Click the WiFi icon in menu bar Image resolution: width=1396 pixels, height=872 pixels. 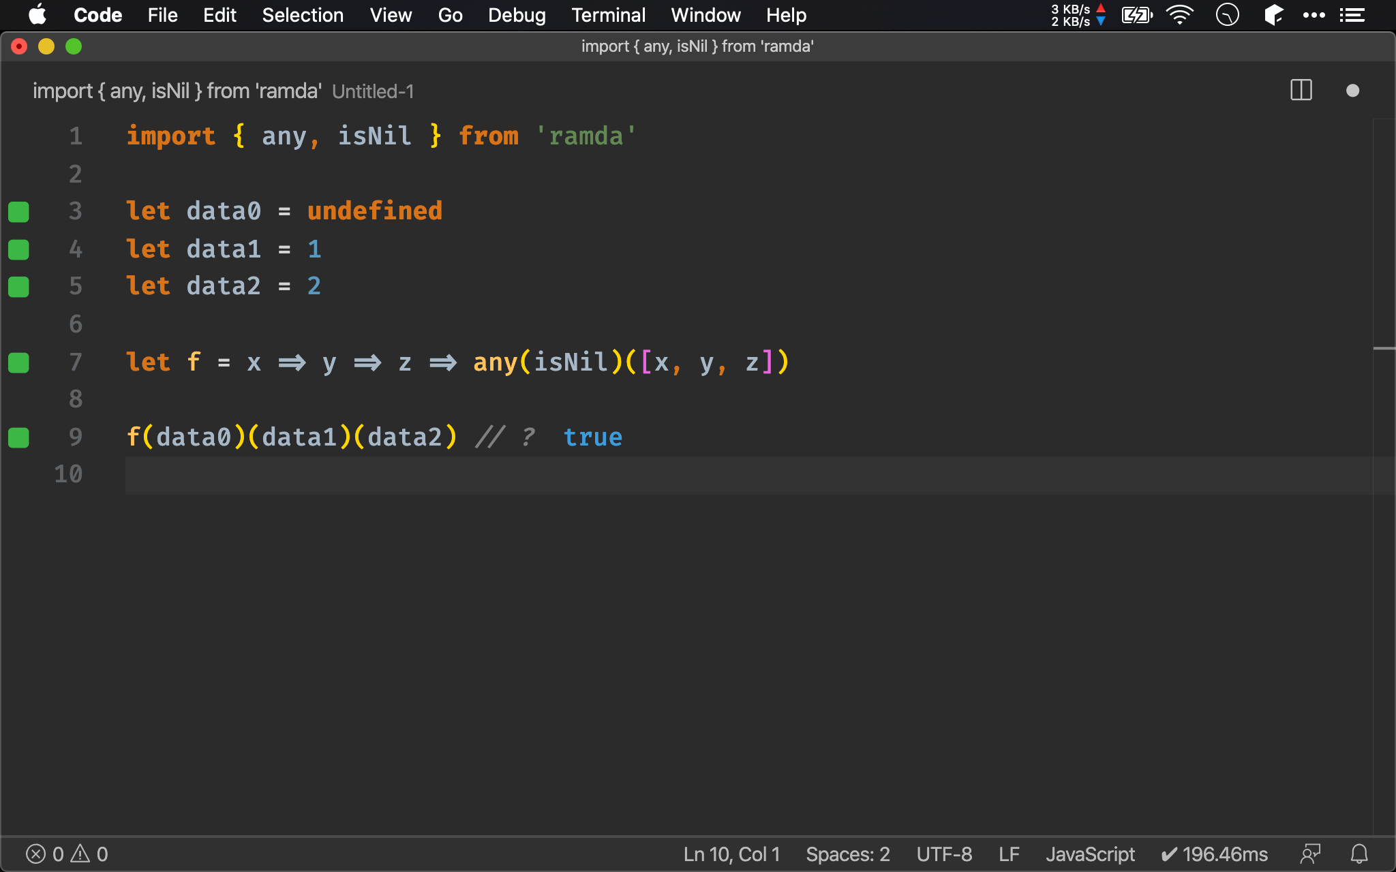tap(1178, 15)
